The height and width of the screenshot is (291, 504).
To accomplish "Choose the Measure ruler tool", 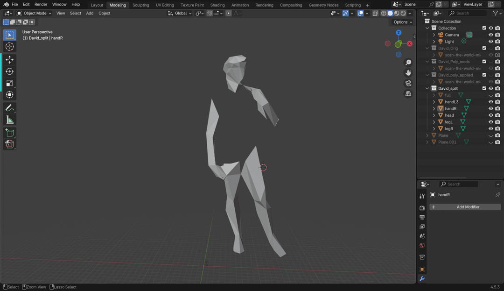I will point(9,120).
